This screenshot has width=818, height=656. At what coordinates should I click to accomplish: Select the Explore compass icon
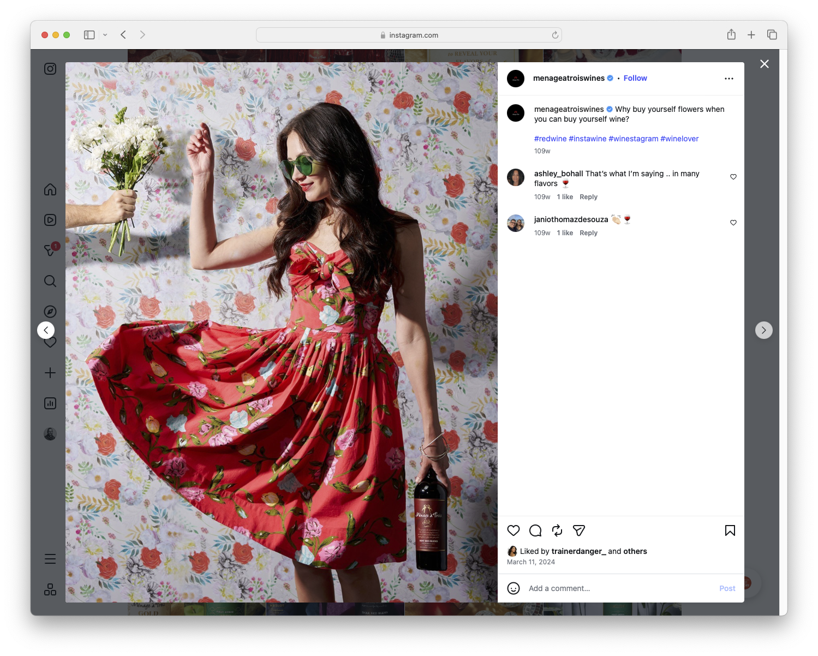click(50, 312)
